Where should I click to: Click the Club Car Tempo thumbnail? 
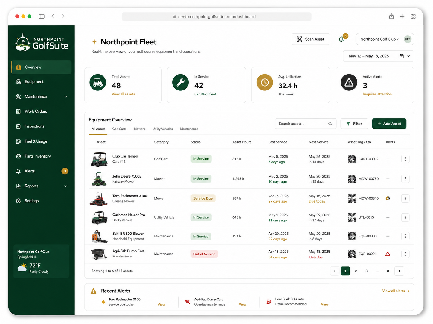(x=99, y=159)
